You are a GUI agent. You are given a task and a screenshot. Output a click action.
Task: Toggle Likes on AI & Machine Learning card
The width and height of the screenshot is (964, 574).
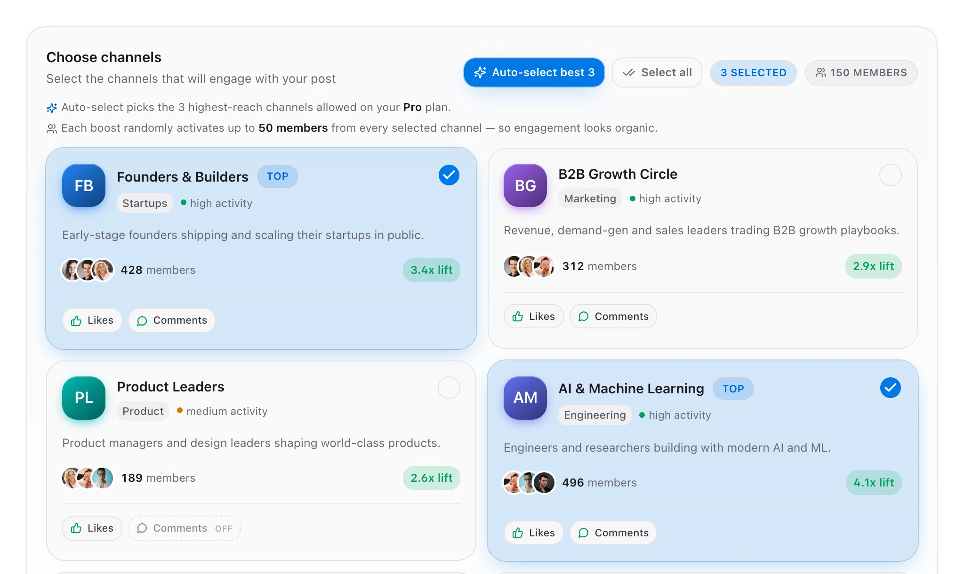click(x=533, y=533)
